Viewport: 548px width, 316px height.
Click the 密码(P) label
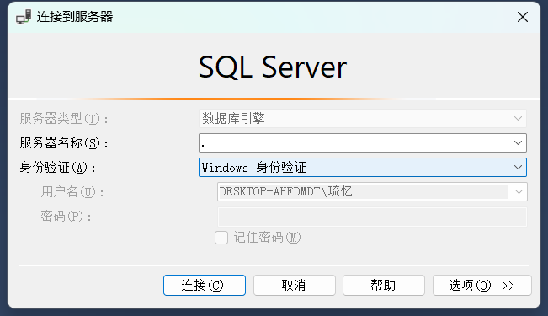click(x=66, y=217)
